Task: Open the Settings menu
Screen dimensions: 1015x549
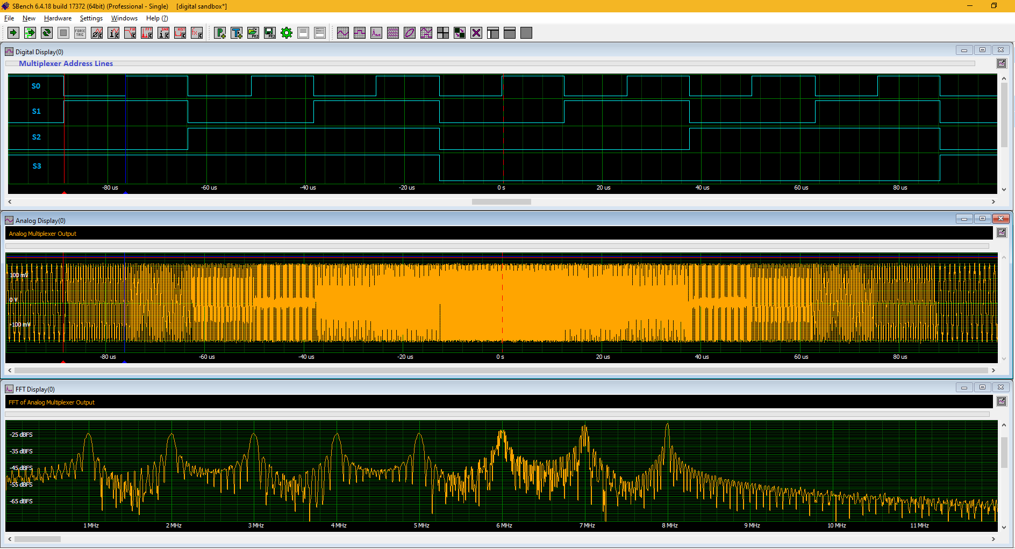Action: click(x=91, y=18)
